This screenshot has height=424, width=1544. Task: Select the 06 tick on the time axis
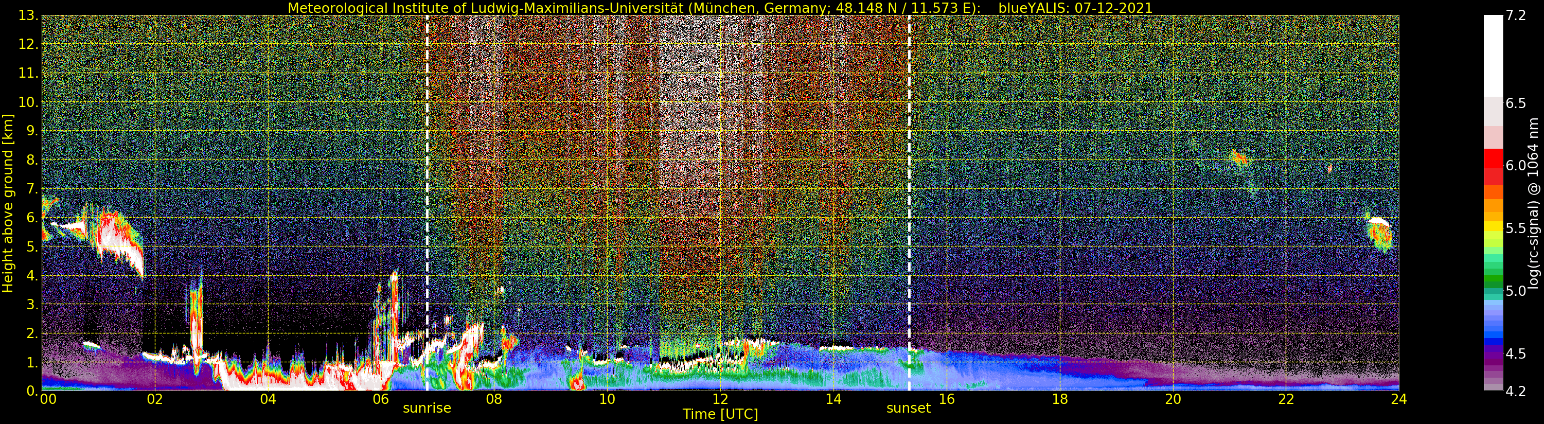click(381, 399)
